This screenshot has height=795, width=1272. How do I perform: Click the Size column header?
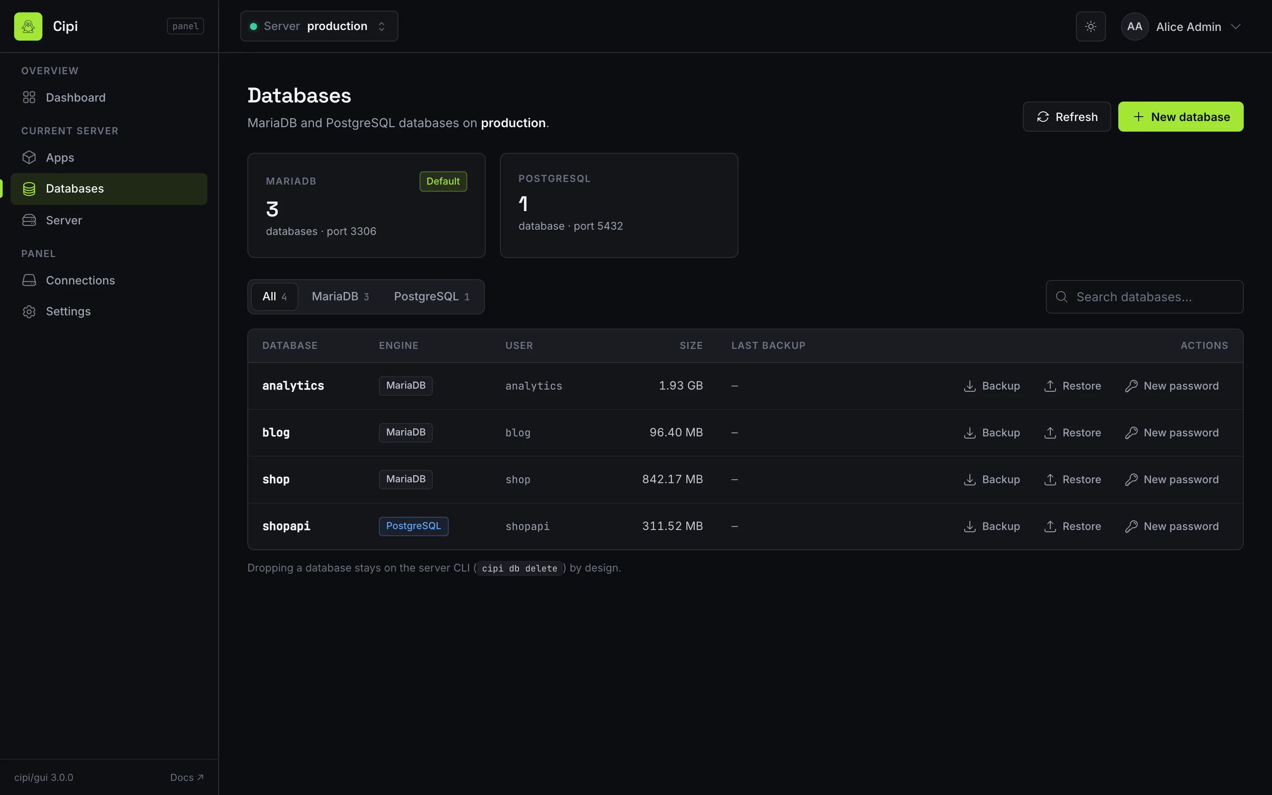click(691, 345)
